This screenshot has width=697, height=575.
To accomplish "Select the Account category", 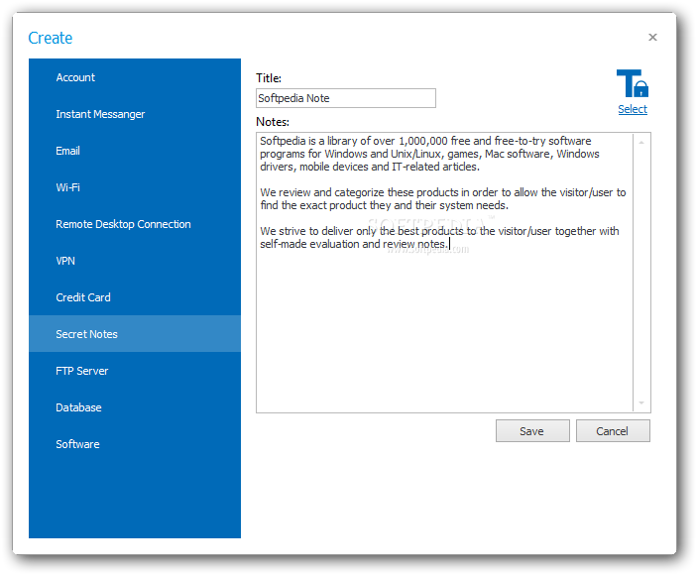I will 135,77.
